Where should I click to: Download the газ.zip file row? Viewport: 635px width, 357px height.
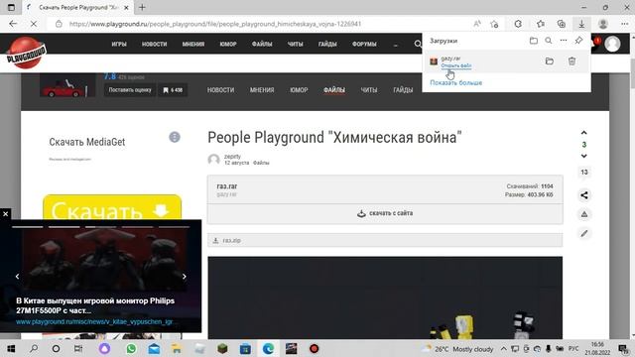click(x=385, y=240)
